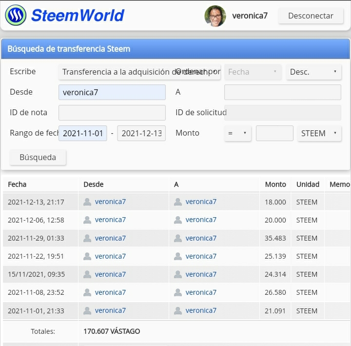351x346 pixels.
Task: Select the 24.314 amount cell
Action: pyautogui.click(x=275, y=275)
